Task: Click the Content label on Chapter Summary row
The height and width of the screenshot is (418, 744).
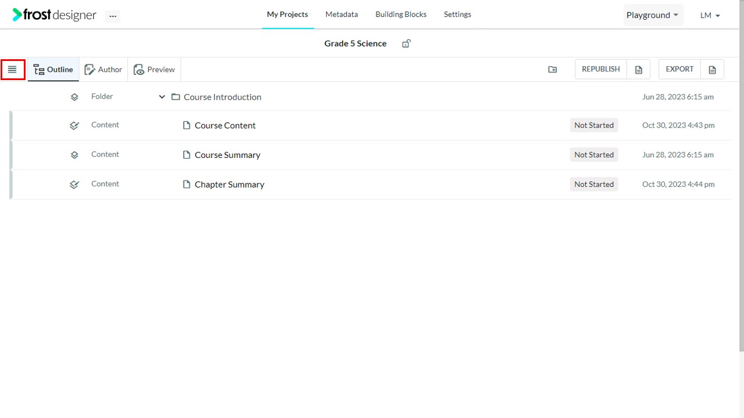Action: 105,184
